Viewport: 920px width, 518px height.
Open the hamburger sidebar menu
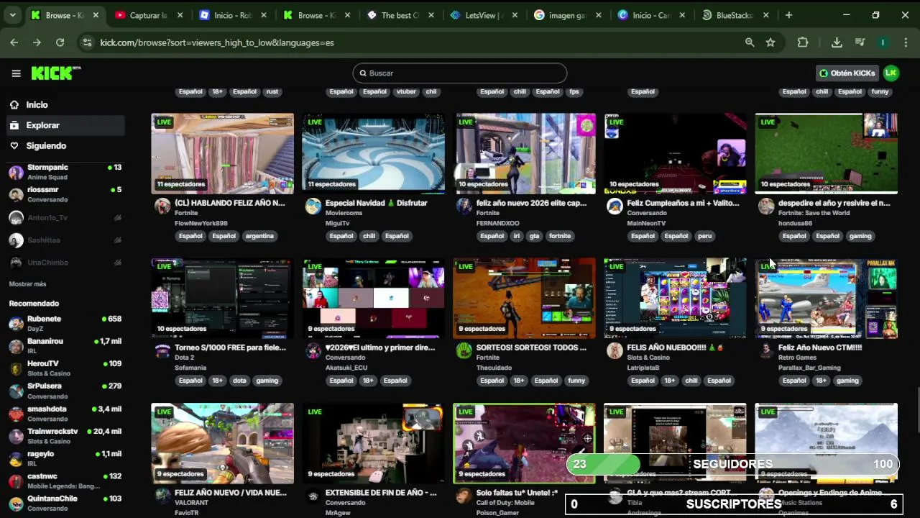tap(16, 73)
